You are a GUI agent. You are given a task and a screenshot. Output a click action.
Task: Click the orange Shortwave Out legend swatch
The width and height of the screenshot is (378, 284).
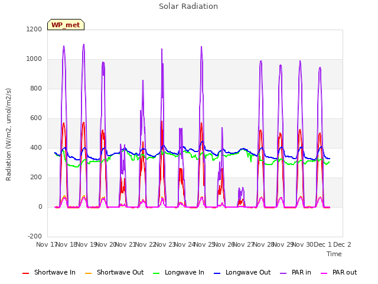(x=89, y=273)
